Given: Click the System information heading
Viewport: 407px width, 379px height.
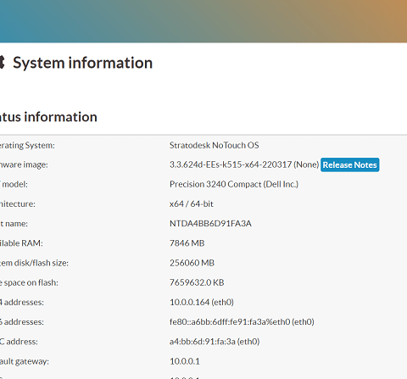Looking at the screenshot, I should pos(83,63).
